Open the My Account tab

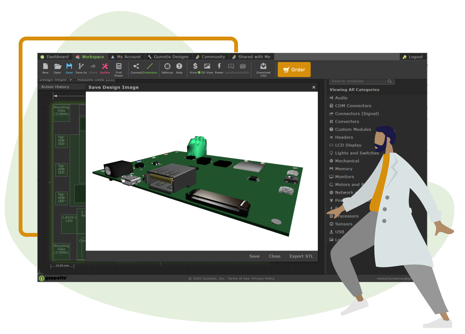[126, 57]
